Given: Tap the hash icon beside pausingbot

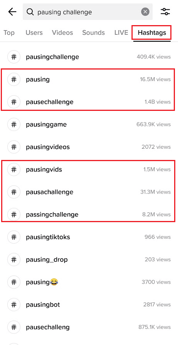Looking at the screenshot, I should click(14, 305).
